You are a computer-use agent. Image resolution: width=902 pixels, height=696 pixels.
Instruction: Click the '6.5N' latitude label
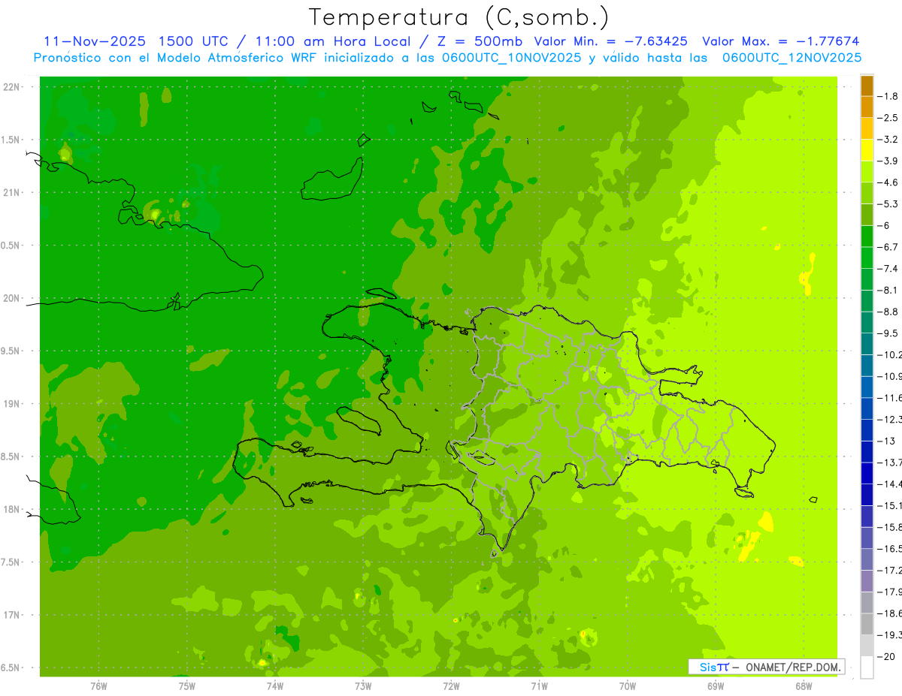[x=11, y=667]
